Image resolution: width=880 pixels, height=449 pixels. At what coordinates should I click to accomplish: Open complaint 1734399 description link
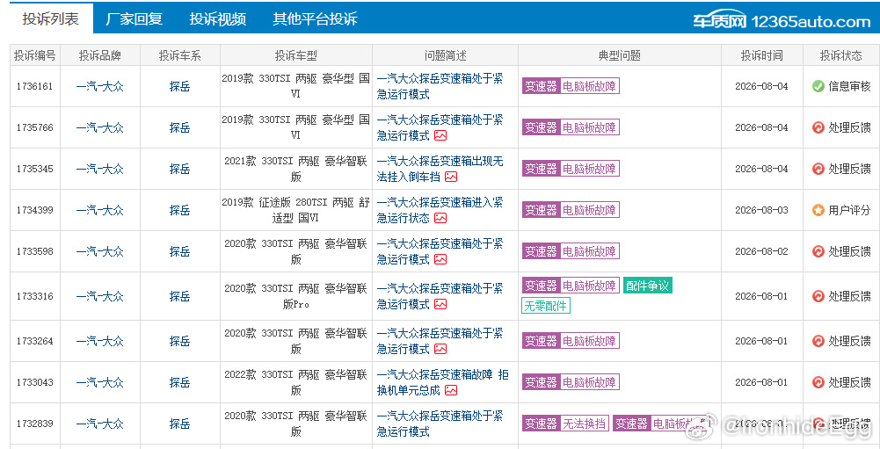pyautogui.click(x=440, y=210)
